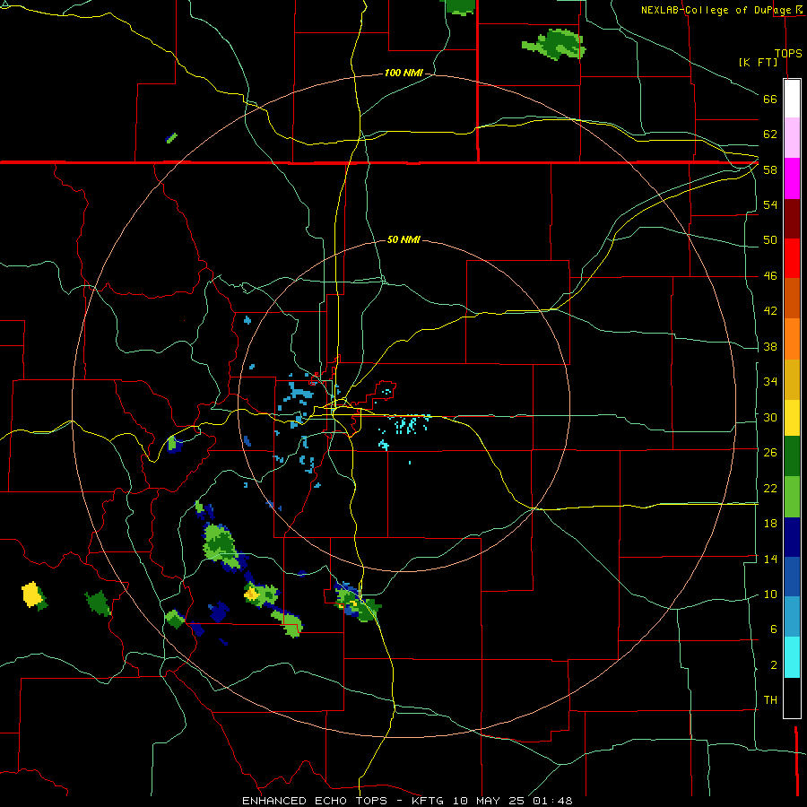This screenshot has height=807, width=807.
Task: Click the 34 legend value
Action: (x=770, y=381)
